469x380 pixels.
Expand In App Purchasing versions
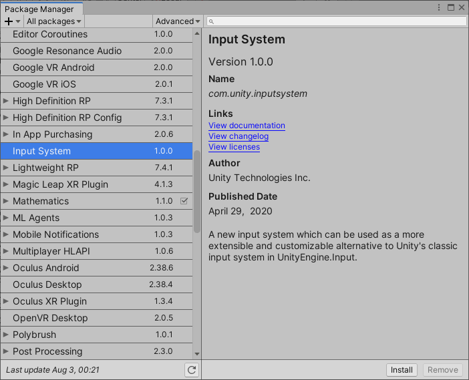tap(6, 134)
